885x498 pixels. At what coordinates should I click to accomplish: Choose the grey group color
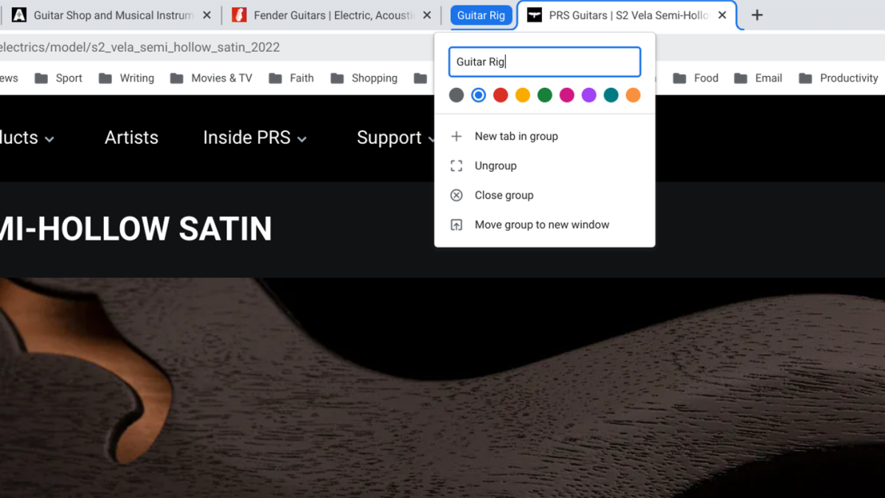(x=457, y=95)
